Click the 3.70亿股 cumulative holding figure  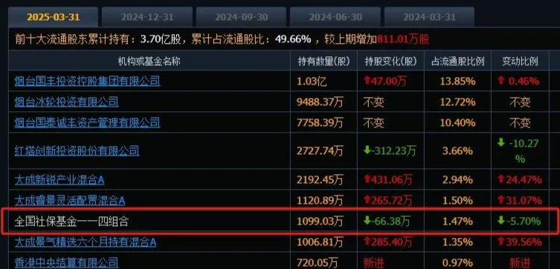click(x=161, y=39)
